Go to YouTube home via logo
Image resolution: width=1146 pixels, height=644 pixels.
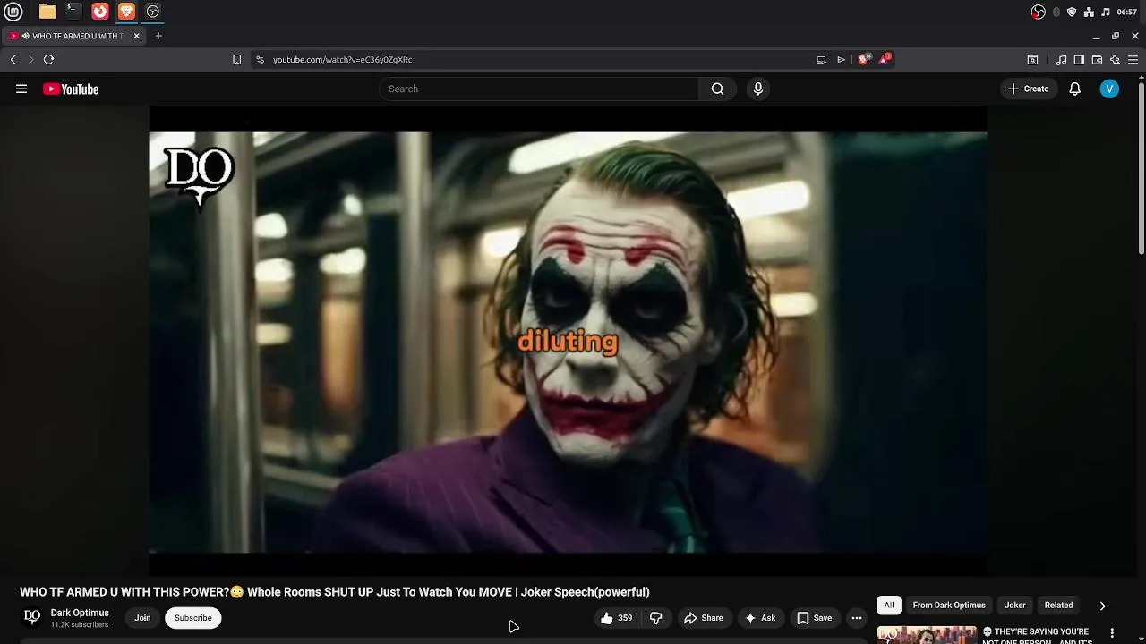pyautogui.click(x=71, y=89)
